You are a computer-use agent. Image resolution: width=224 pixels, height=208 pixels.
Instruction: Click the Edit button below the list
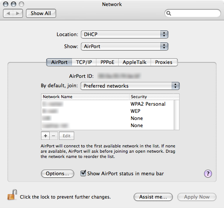point(67,136)
